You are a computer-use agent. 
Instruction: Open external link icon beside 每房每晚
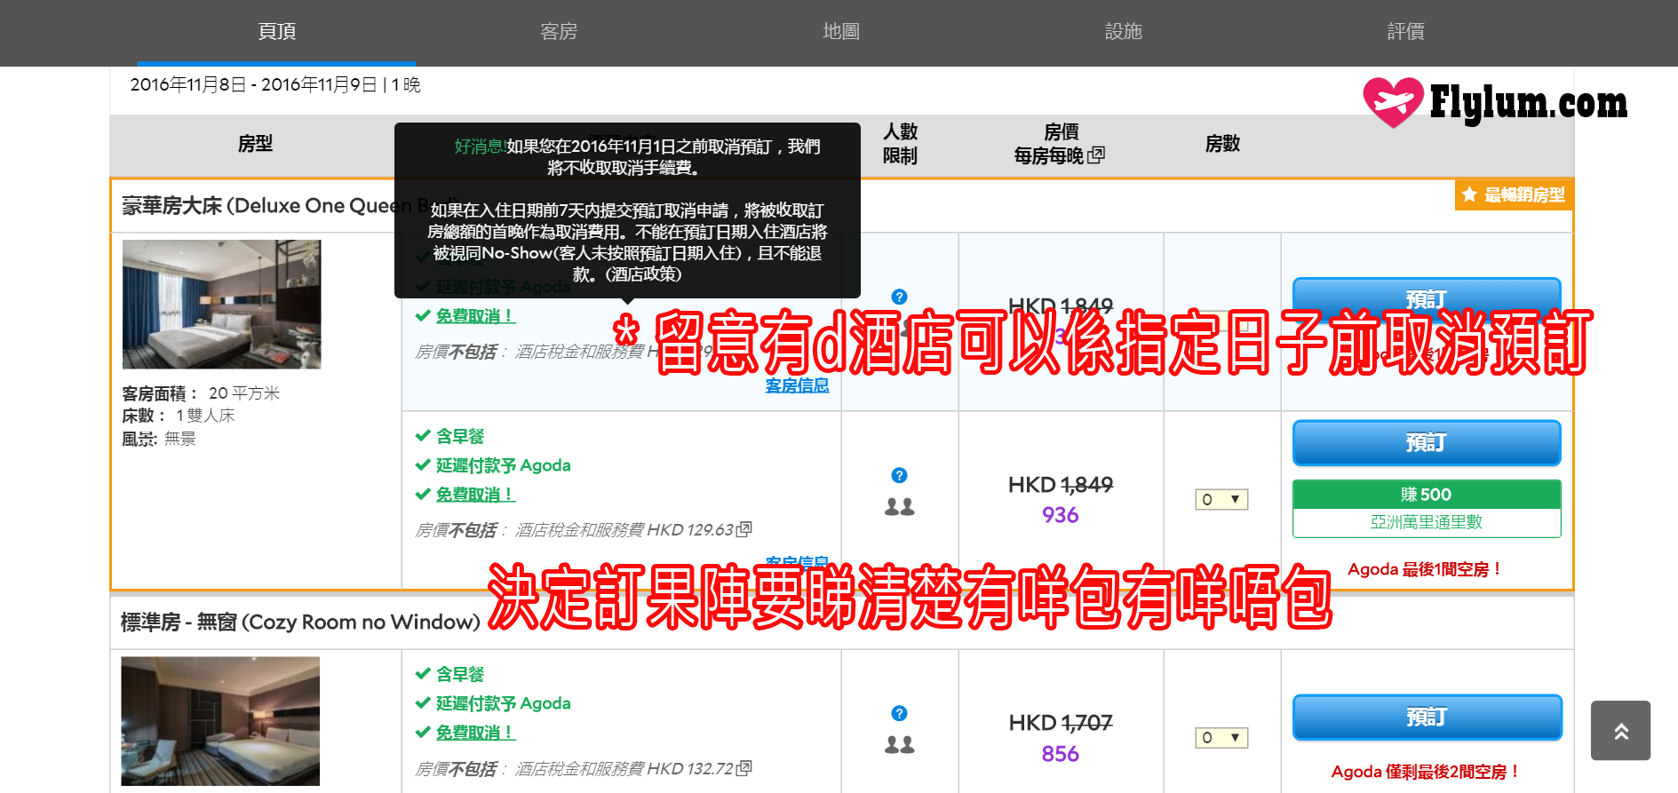pyautogui.click(x=1096, y=155)
